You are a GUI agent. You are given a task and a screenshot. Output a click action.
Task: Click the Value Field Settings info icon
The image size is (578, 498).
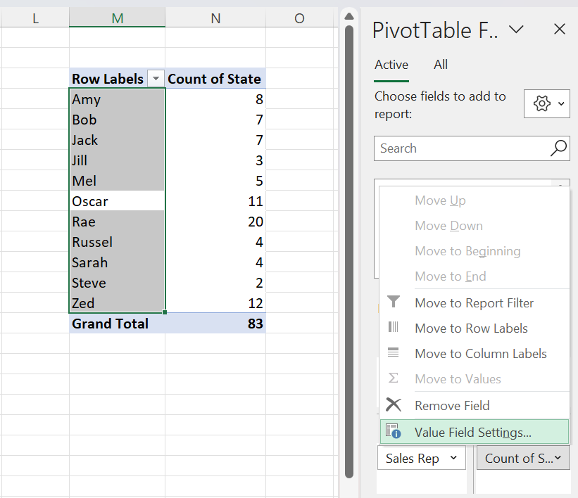coord(394,430)
